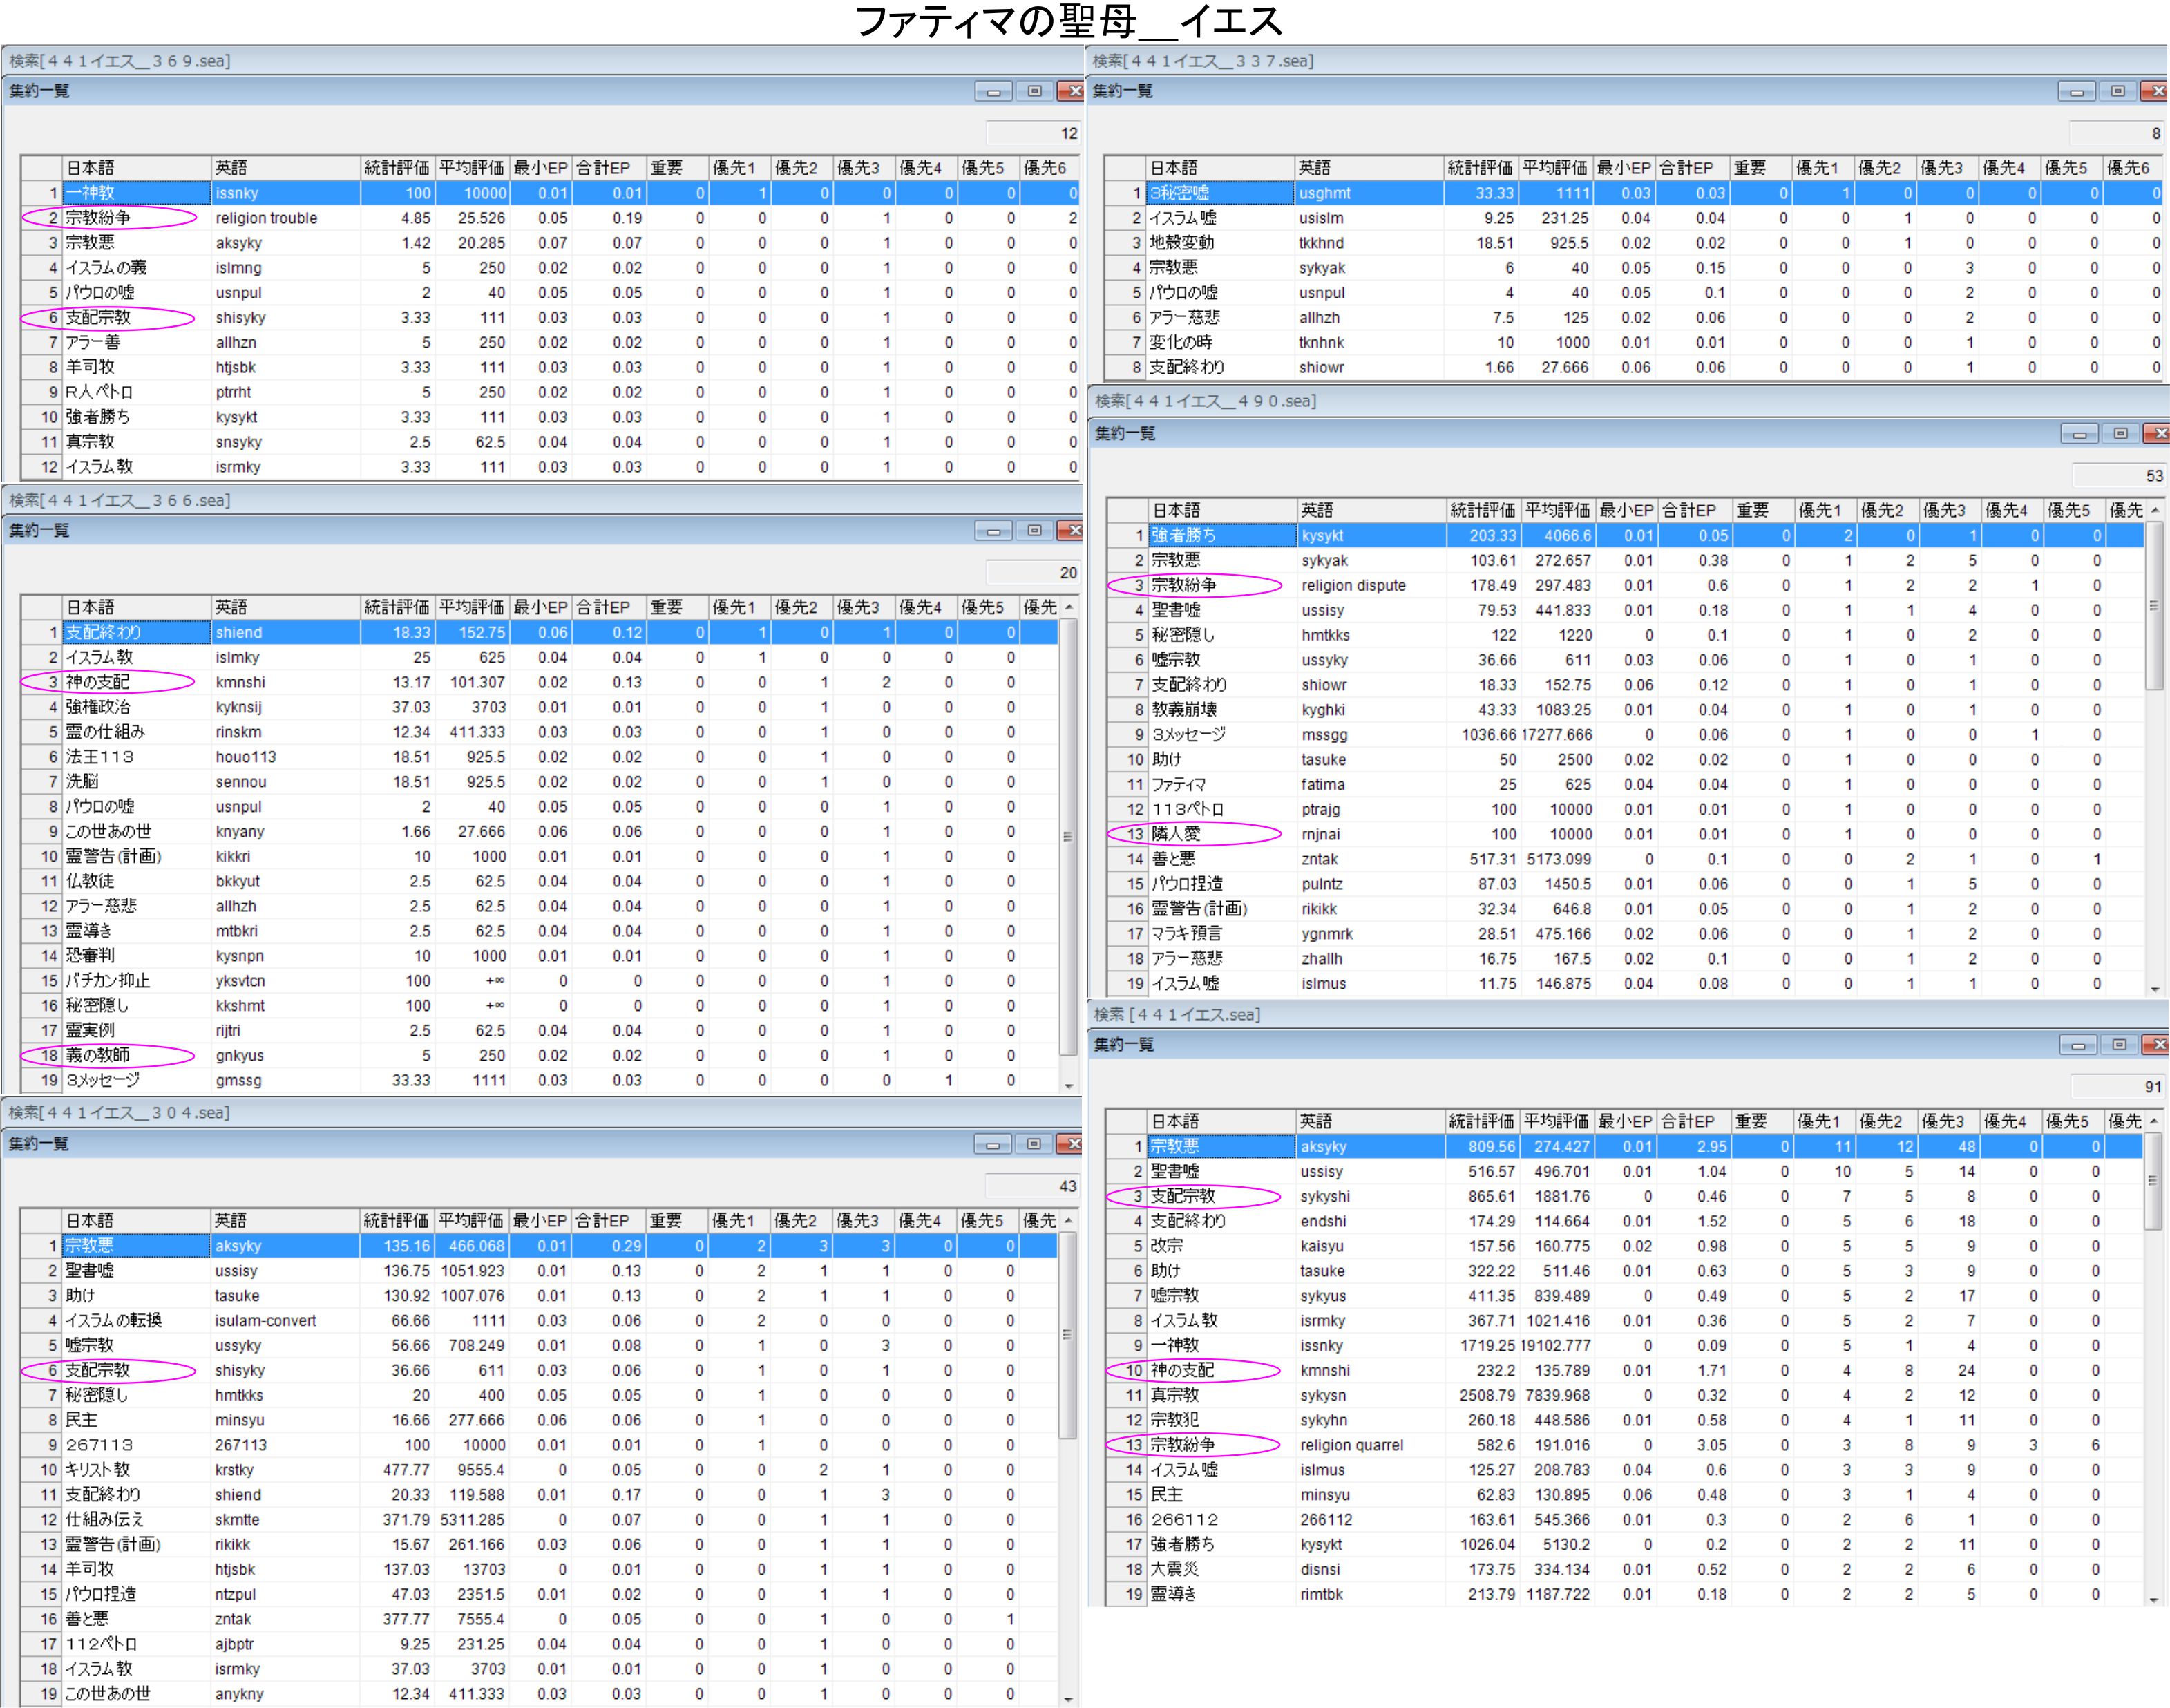Select the キリスト教 row in 304 window
Image resolution: width=2170 pixels, height=1708 pixels.
point(540,1470)
